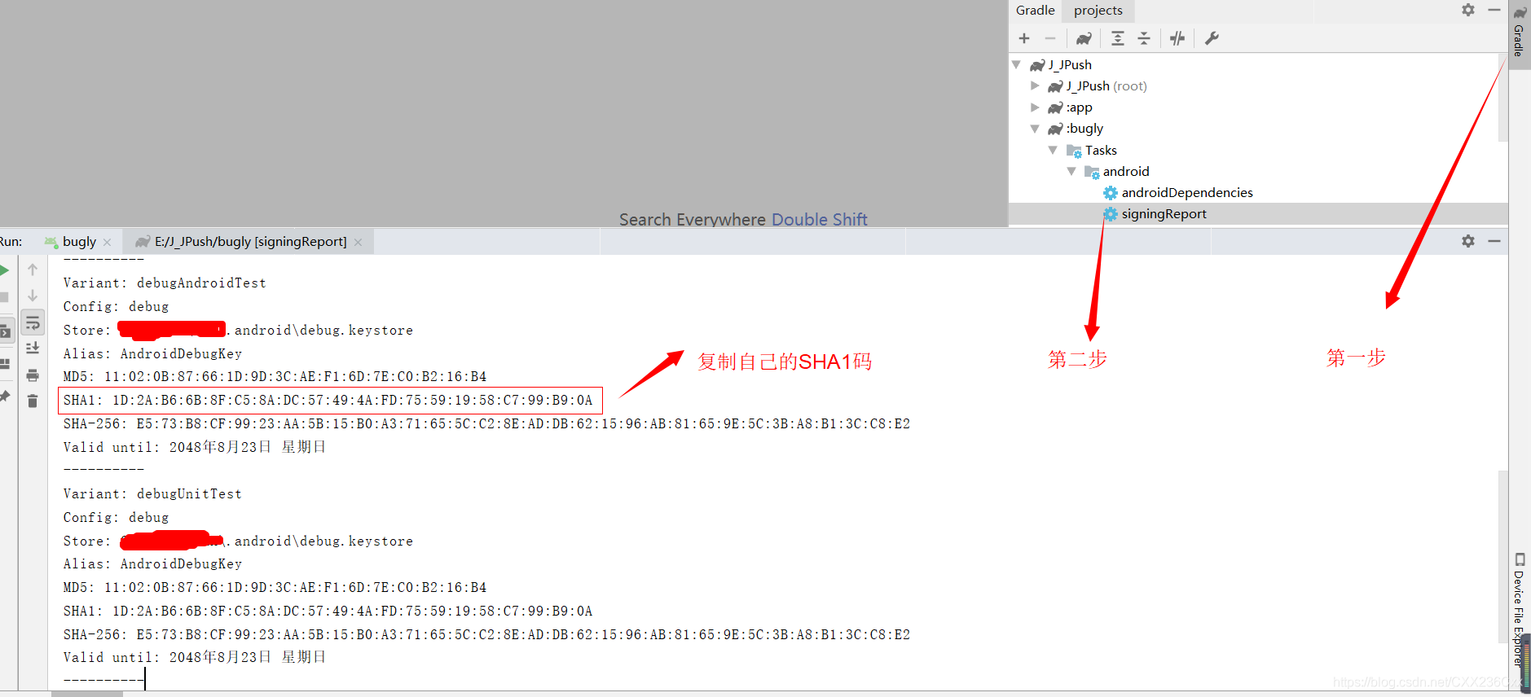
Task: Expand all nodes in Gradle tree
Action: tap(1118, 38)
